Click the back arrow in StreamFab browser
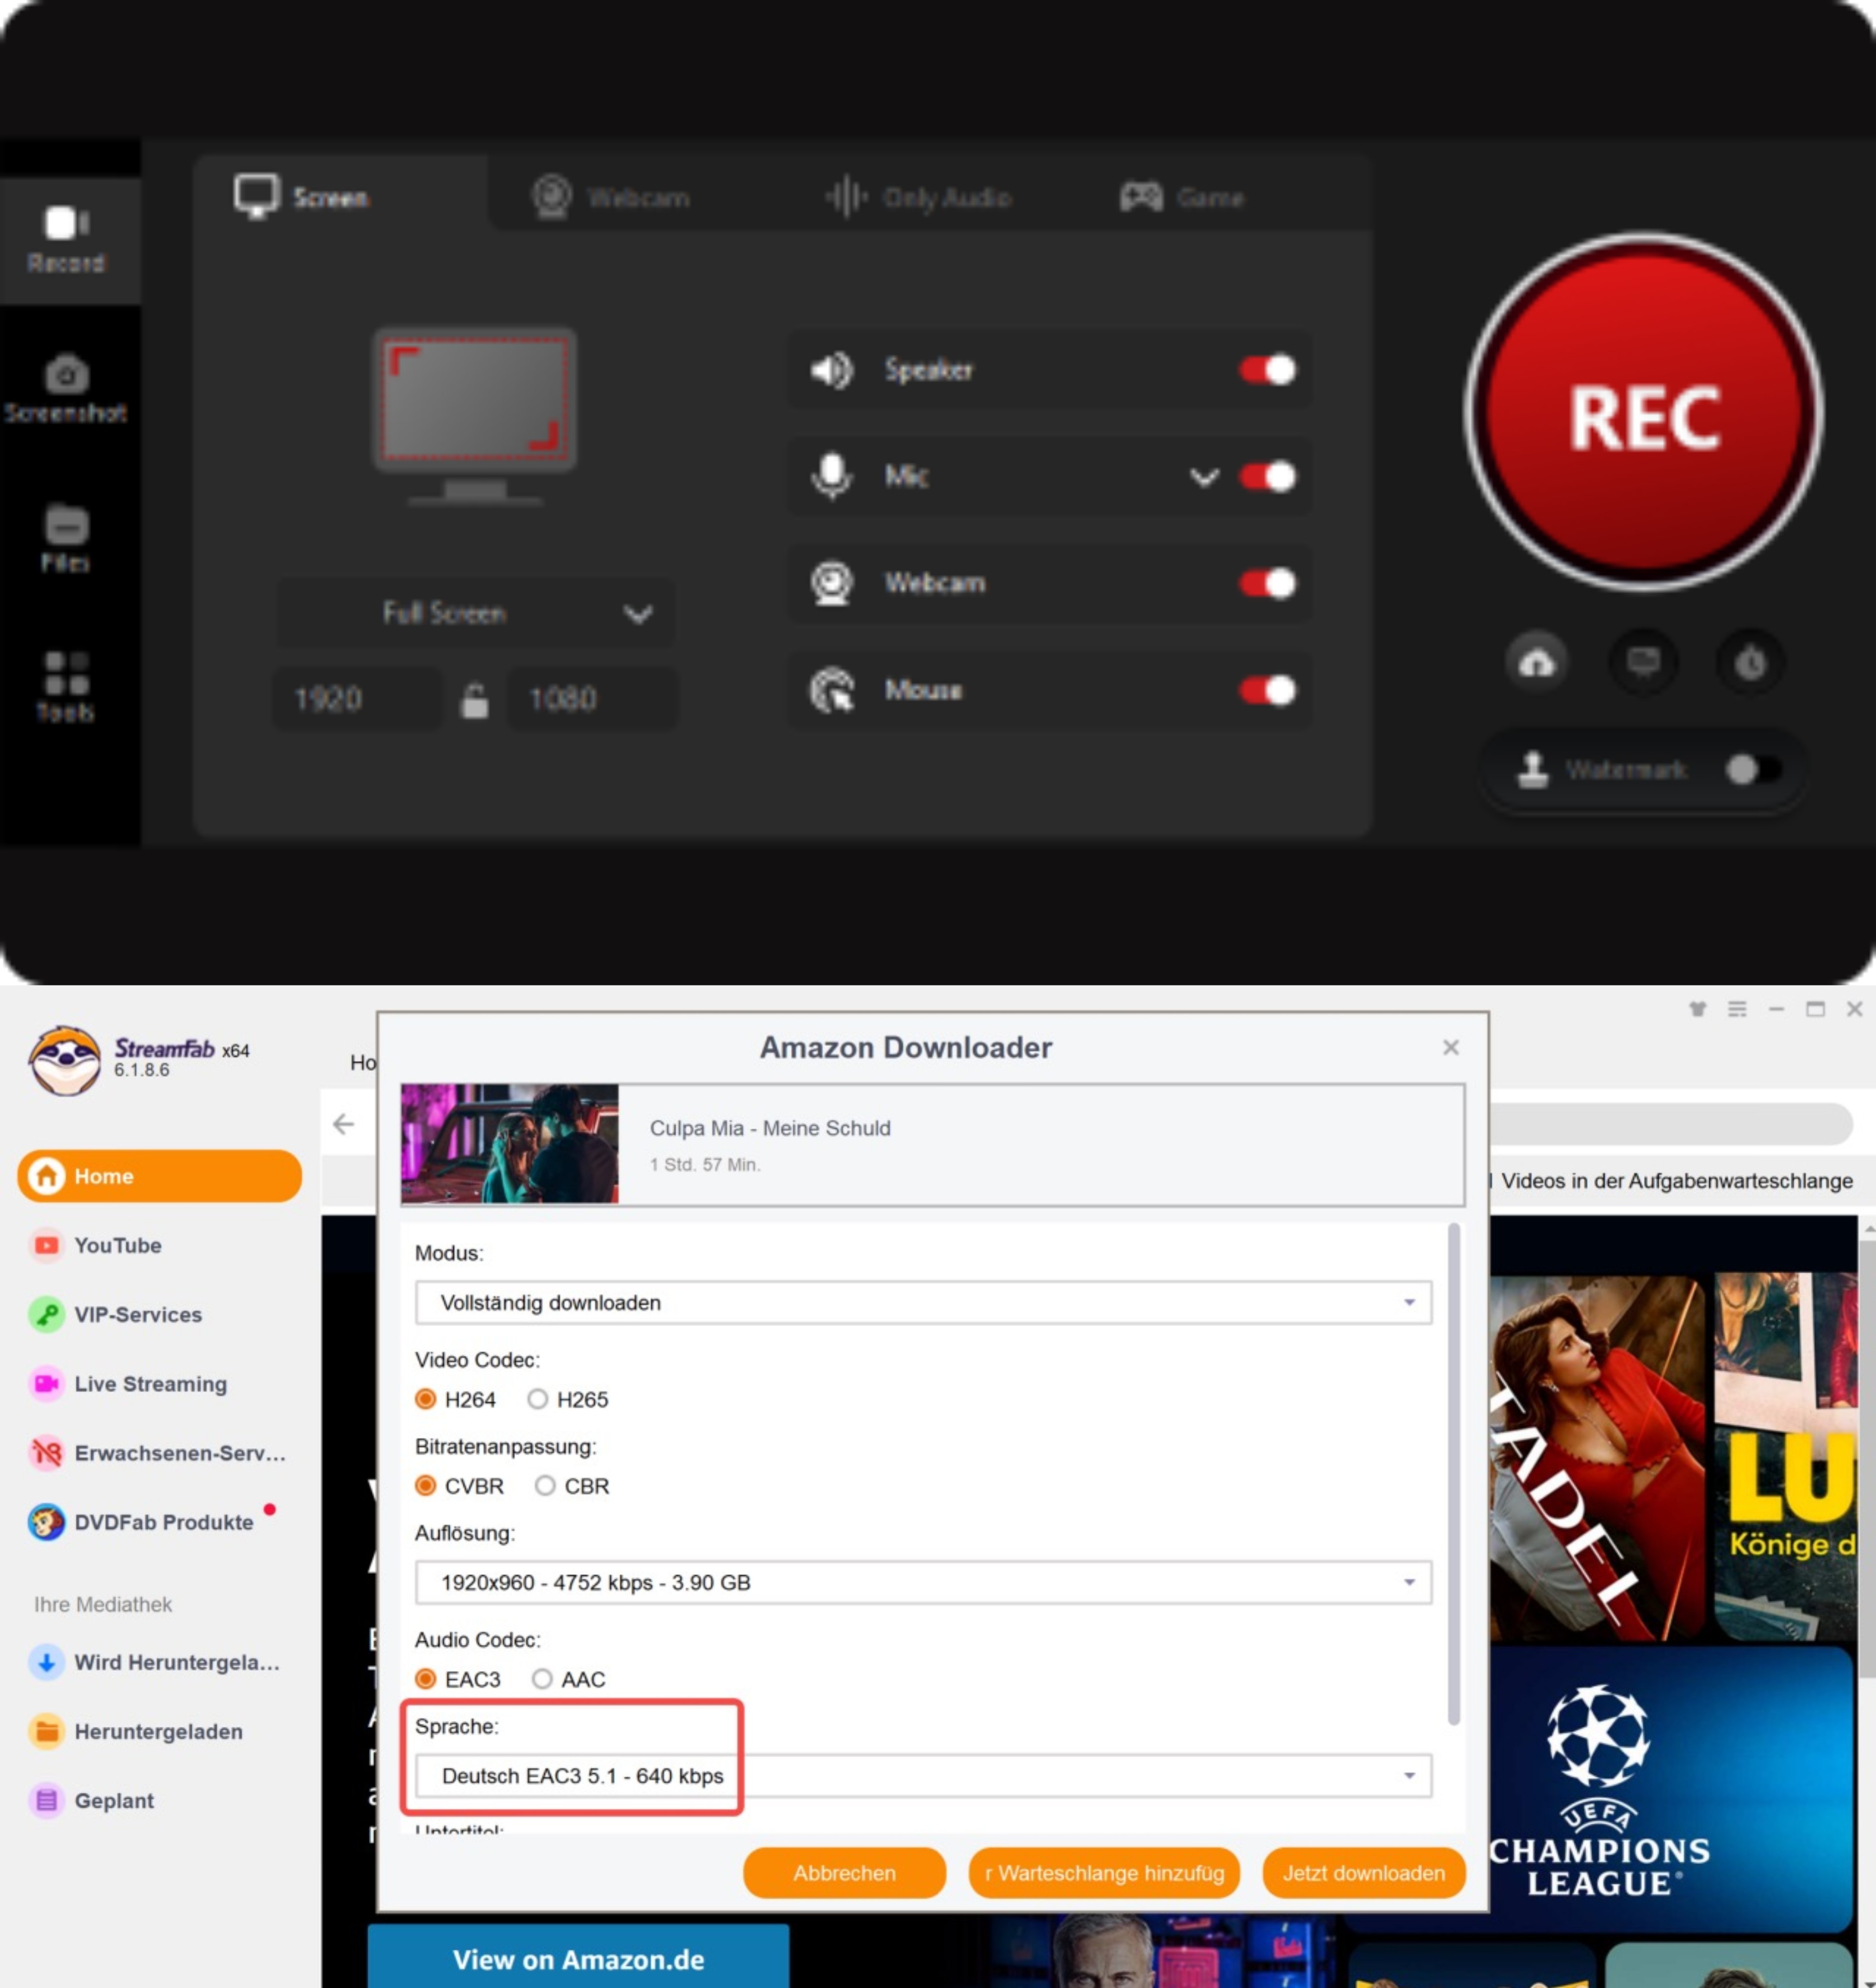Viewport: 1876px width, 1988px height. [x=343, y=1124]
